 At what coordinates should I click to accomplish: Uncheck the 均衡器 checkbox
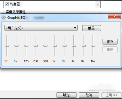7,4
